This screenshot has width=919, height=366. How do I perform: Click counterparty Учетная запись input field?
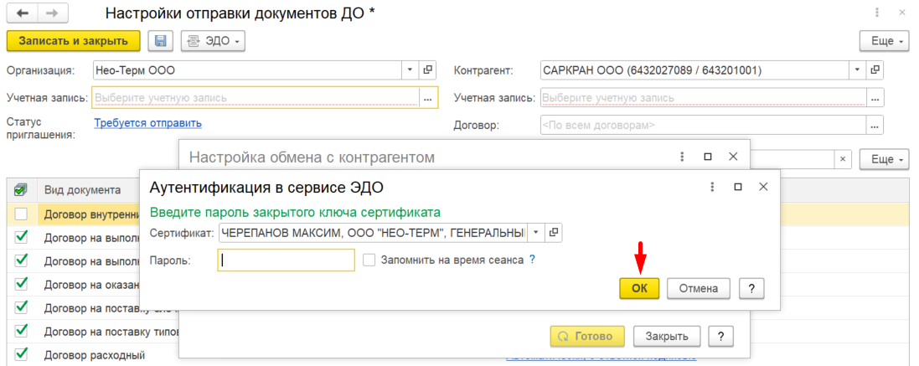tap(704, 97)
